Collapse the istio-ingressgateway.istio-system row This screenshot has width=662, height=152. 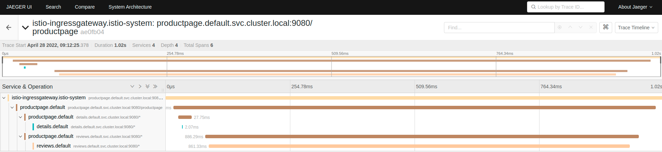point(4,98)
